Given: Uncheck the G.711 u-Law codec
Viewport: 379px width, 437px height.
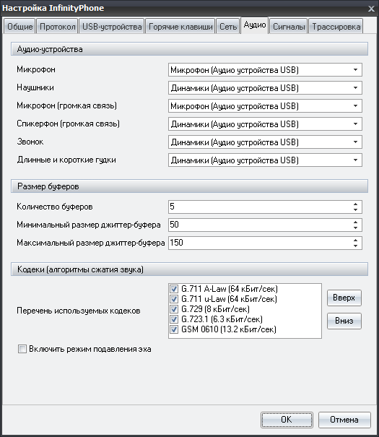Looking at the screenshot, I should pos(174,299).
